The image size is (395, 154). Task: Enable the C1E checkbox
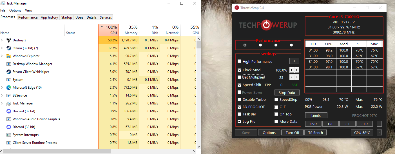coord(276,107)
